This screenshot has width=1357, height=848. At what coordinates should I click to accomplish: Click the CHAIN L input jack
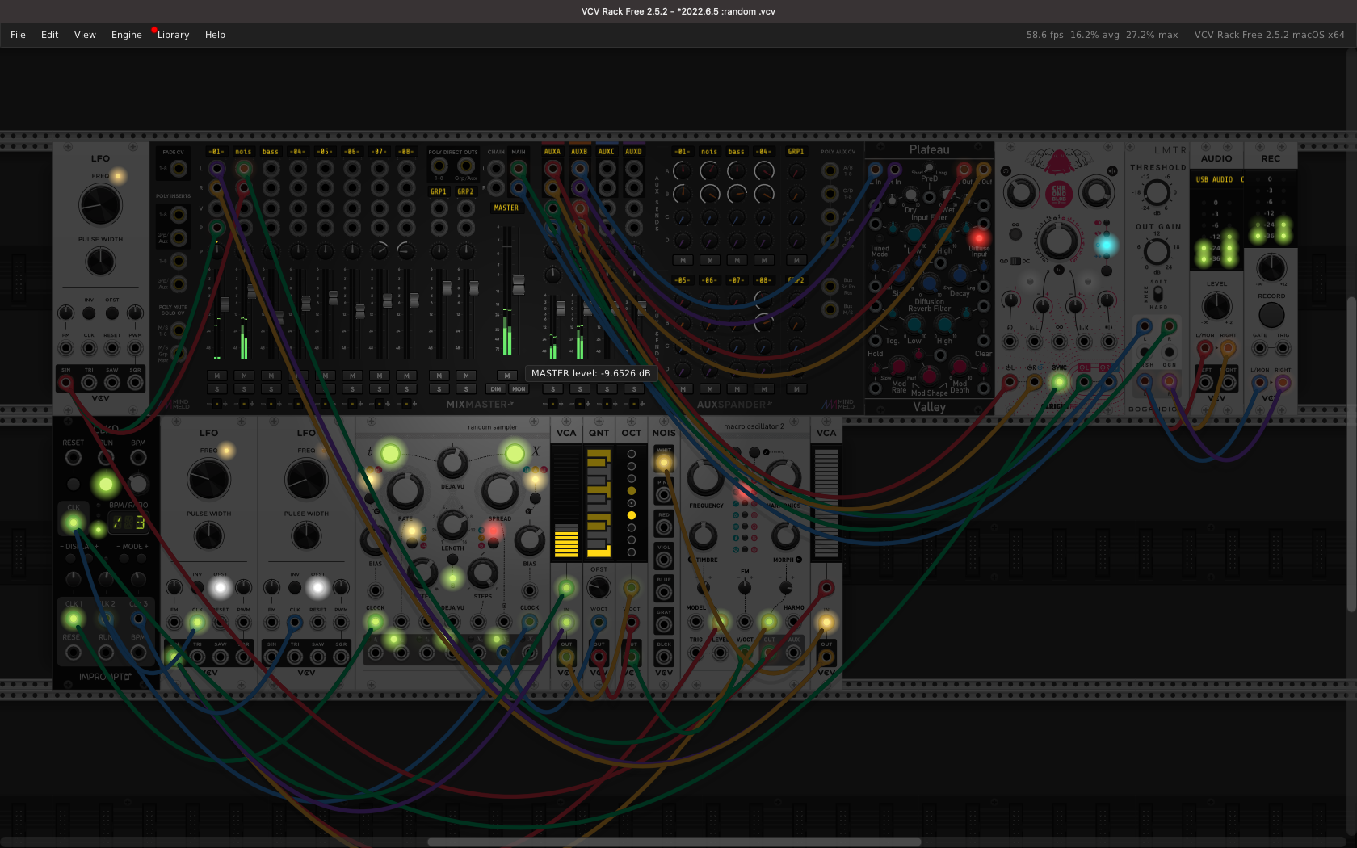[x=496, y=169]
